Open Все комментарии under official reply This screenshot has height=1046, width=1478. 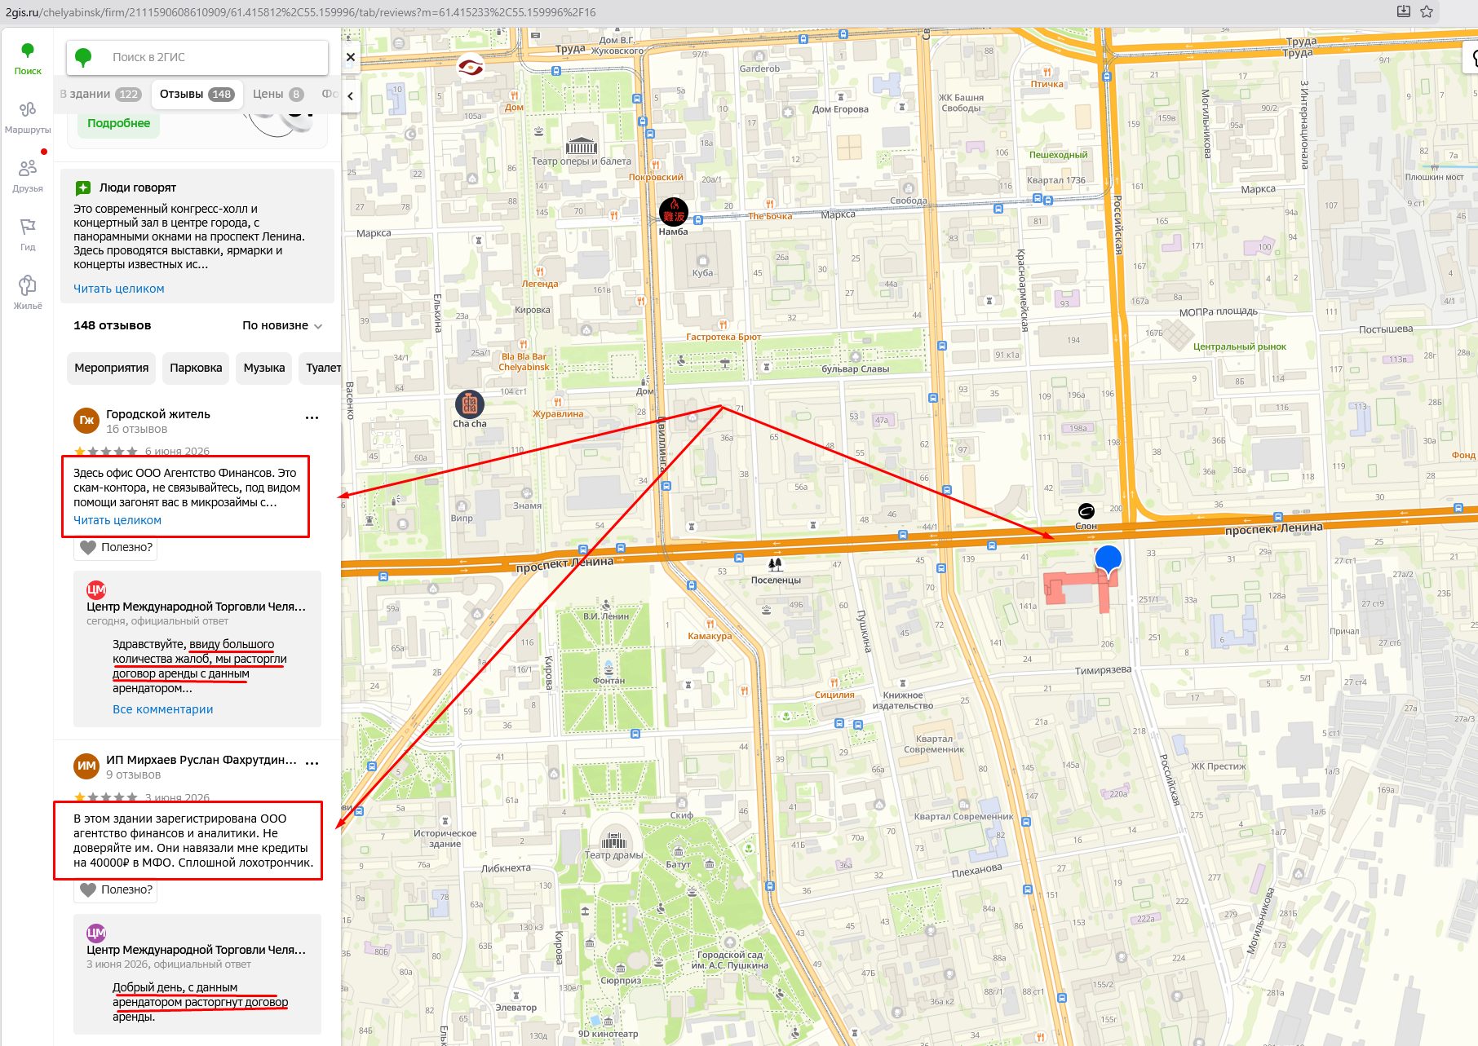(163, 709)
